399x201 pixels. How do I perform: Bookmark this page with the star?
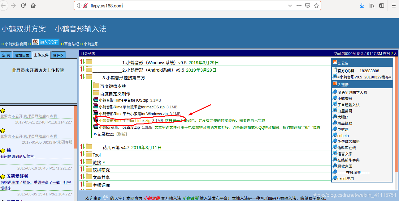point(316,6)
